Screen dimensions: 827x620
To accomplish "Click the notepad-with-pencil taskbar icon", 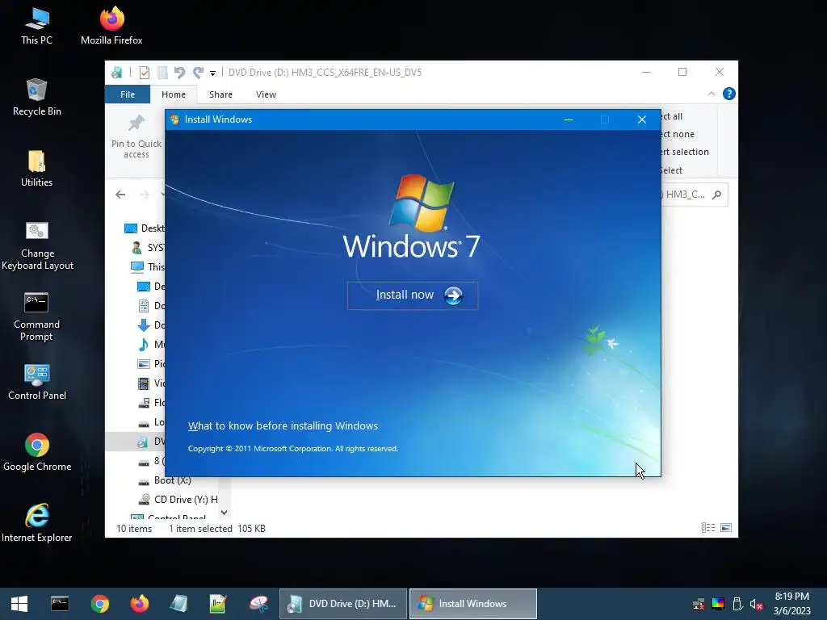I will point(218,604).
